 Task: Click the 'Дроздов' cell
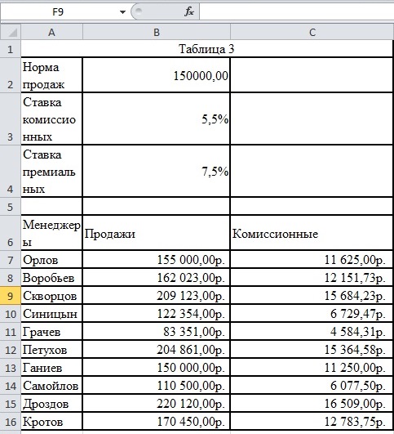point(51,404)
